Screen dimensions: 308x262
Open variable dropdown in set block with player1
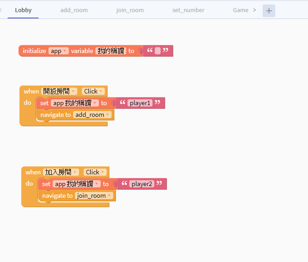tap(75, 103)
